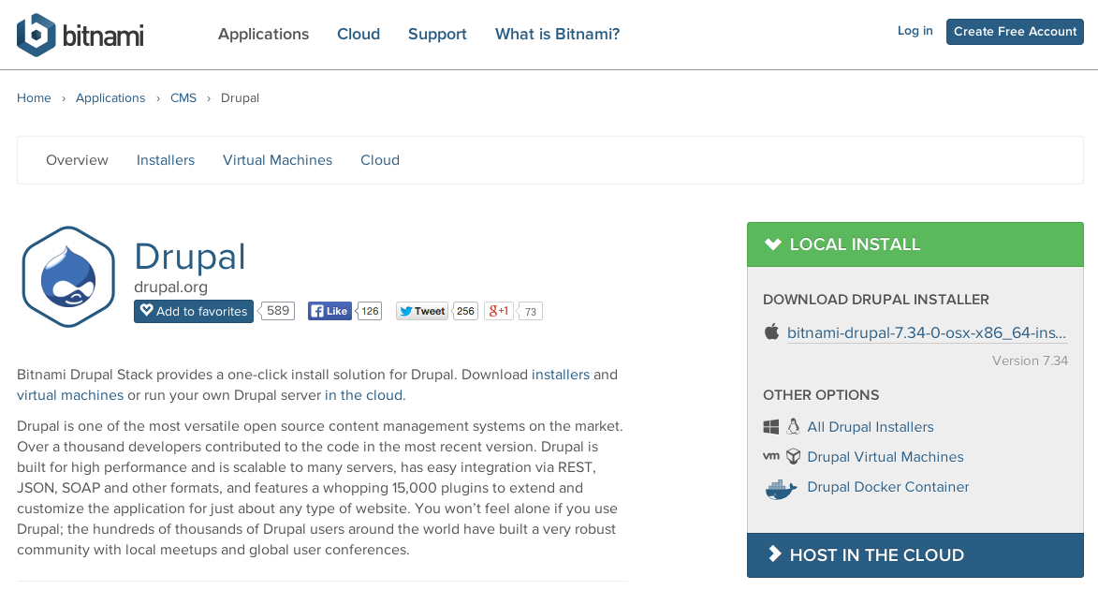Follow the 'in the cloud' link in the description
This screenshot has width=1098, height=590.
point(363,395)
